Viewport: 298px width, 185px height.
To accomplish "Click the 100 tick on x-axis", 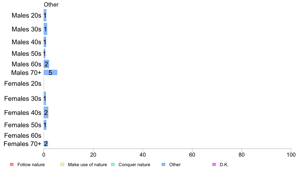I will [291, 155].
